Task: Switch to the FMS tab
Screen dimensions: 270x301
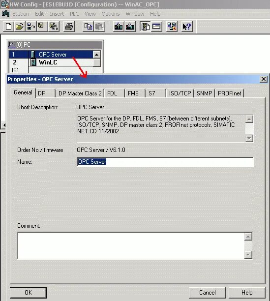Action: pyautogui.click(x=135, y=93)
